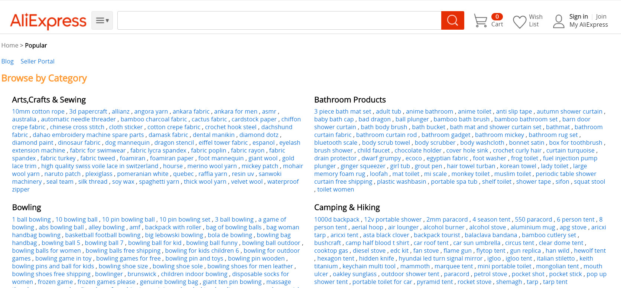Open the 10mm cotton rope link

coord(38,111)
